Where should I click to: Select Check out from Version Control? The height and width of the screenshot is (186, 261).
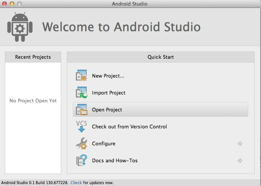130,127
